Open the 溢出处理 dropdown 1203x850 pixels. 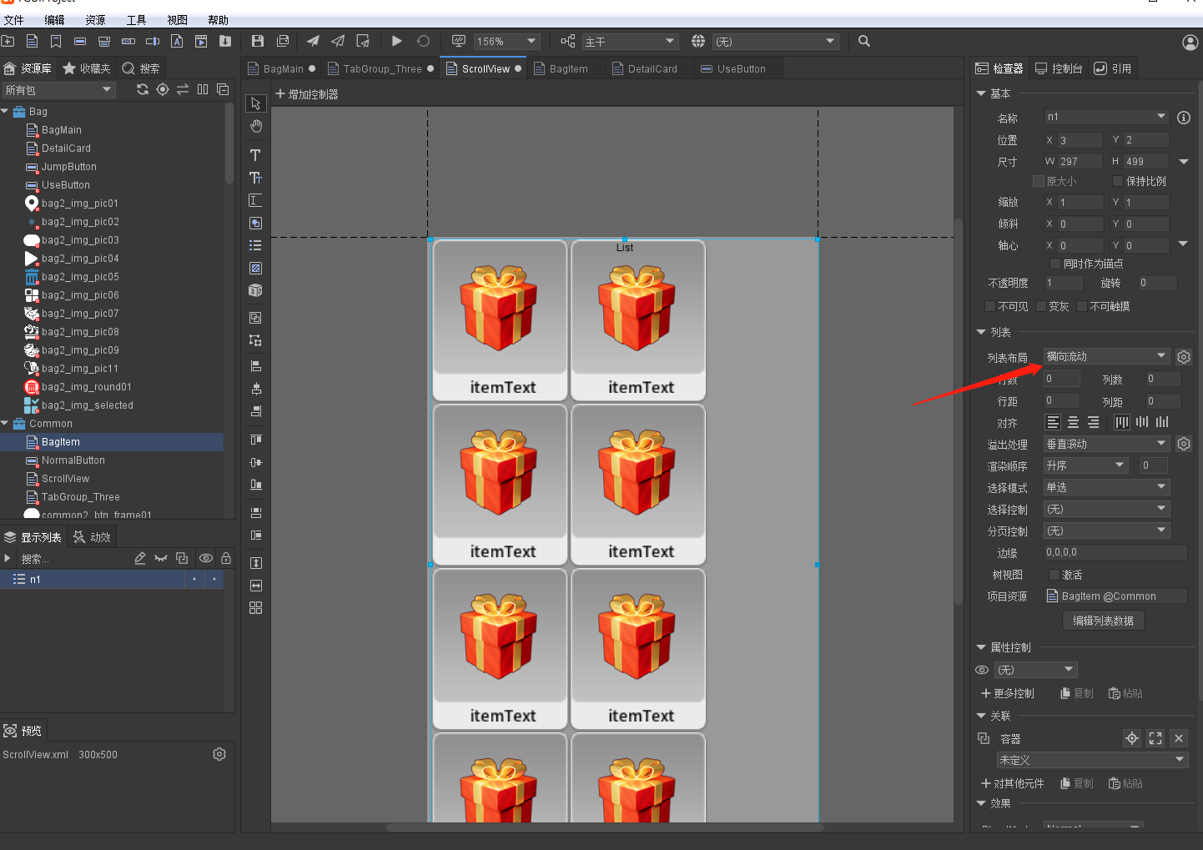(x=1106, y=444)
